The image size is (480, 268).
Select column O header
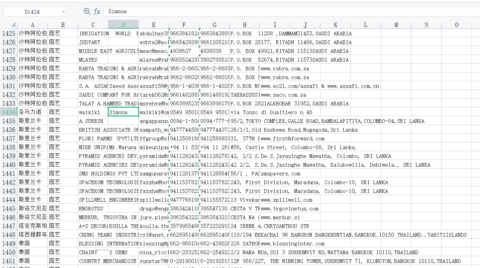[x=457, y=25]
